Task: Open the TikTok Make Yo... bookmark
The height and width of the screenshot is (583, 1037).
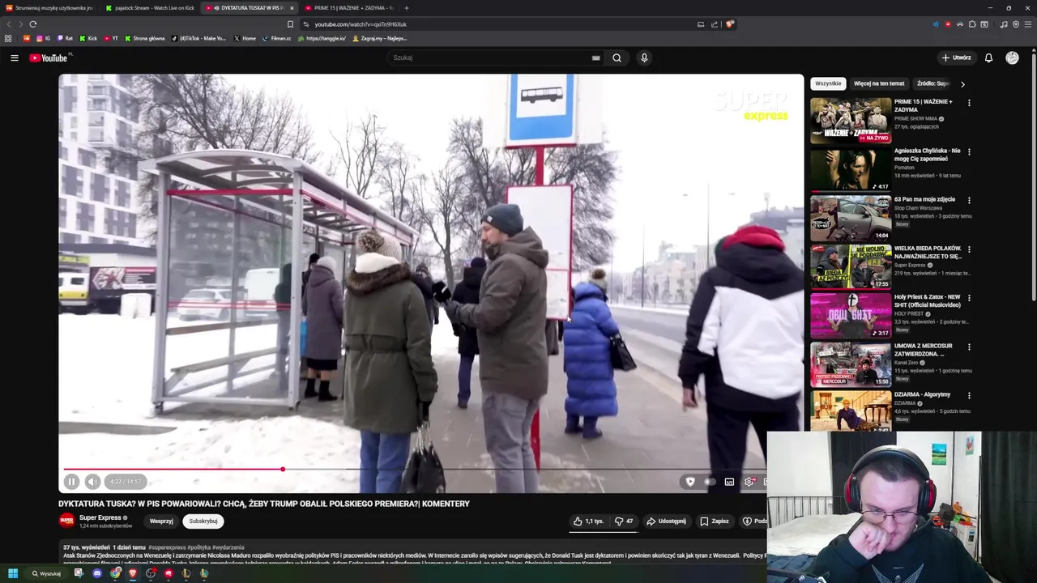Action: point(199,38)
